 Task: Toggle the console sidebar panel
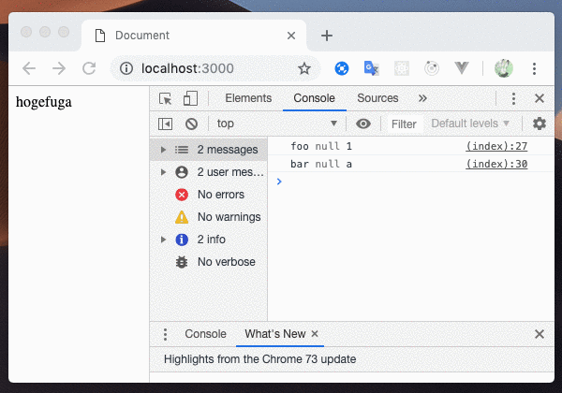click(165, 124)
